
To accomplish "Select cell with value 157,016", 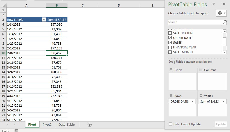I will [x=57, y=24].
